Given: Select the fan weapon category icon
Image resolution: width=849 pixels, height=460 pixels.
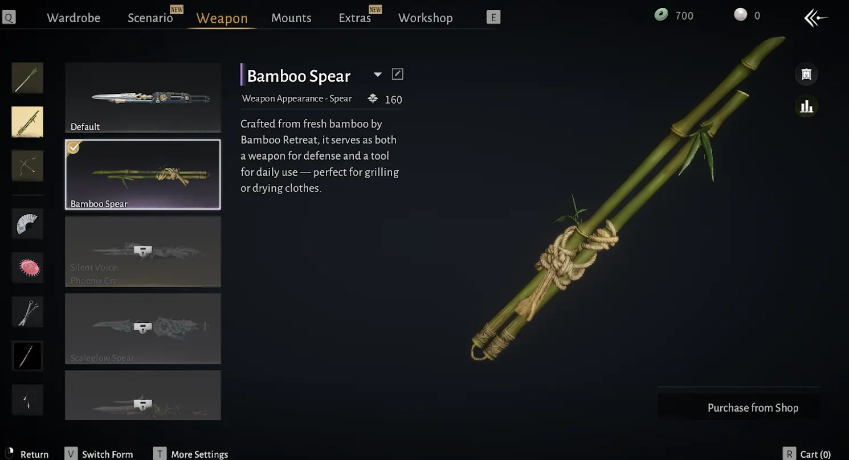Looking at the screenshot, I should coord(27,224).
